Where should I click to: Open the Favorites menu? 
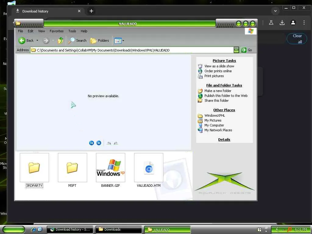[56, 31]
